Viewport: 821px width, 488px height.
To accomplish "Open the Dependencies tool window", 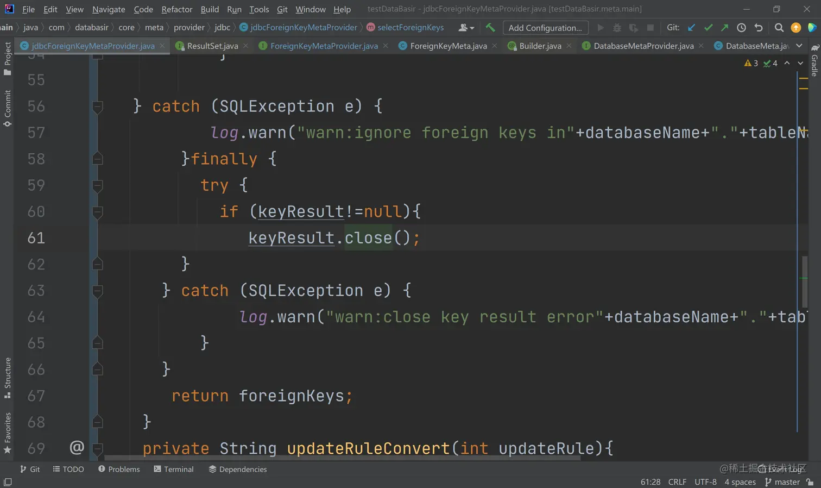I will coord(238,469).
